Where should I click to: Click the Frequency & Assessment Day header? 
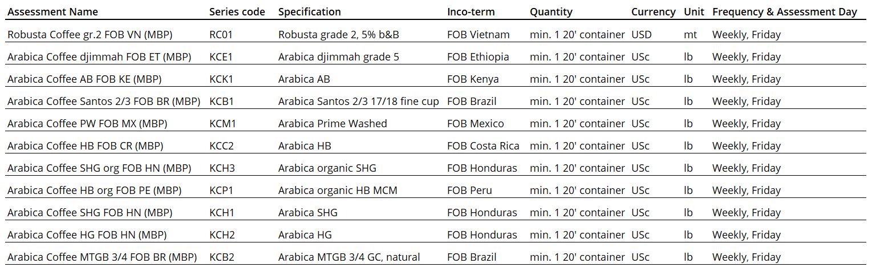pos(785,11)
